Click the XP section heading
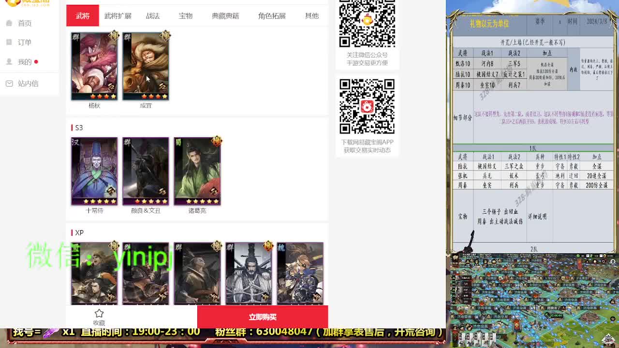This screenshot has width=619, height=348. click(79, 233)
